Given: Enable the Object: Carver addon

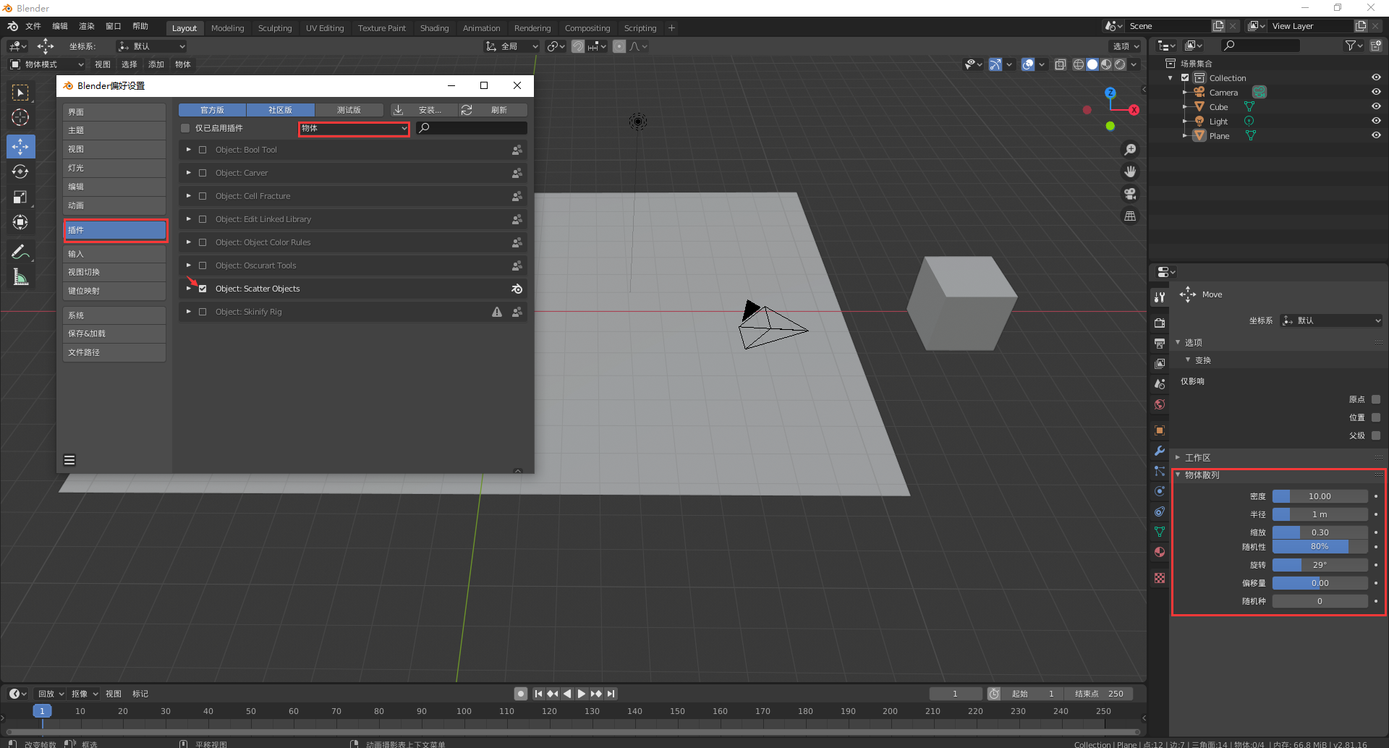Looking at the screenshot, I should (203, 173).
